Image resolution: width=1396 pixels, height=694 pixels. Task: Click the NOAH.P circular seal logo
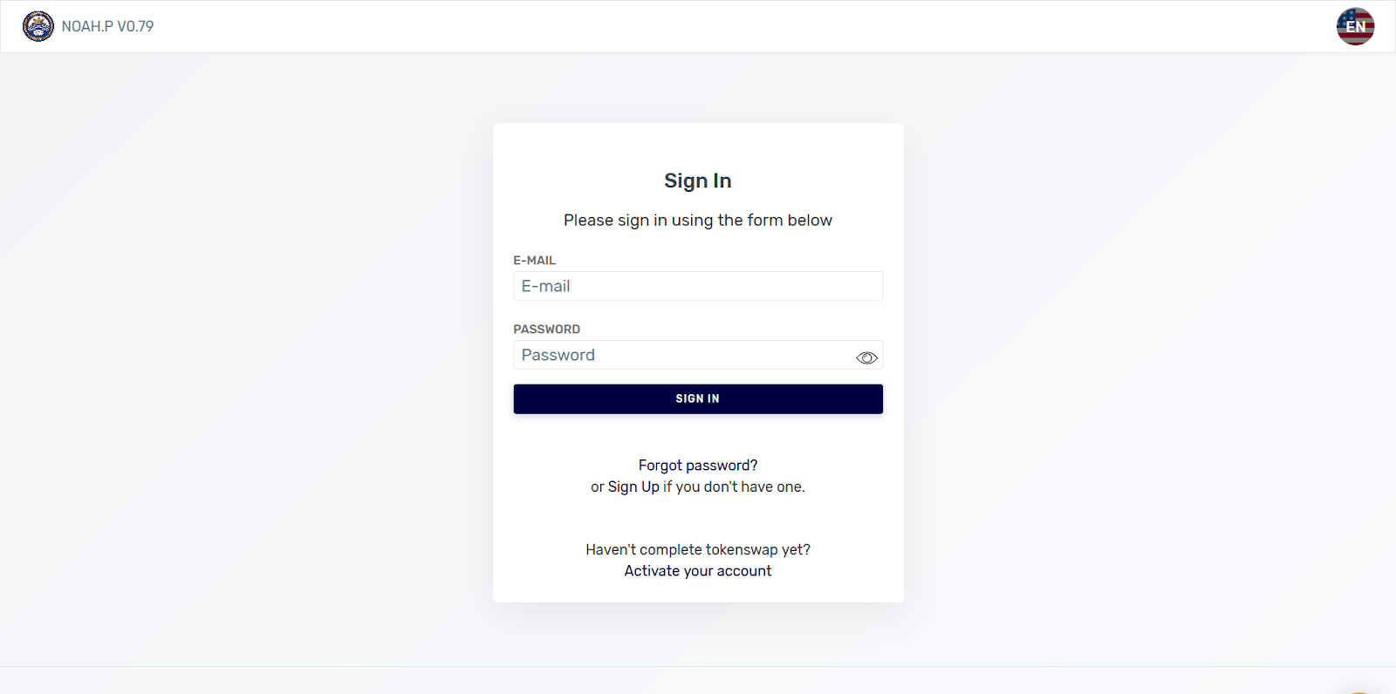[x=38, y=26]
